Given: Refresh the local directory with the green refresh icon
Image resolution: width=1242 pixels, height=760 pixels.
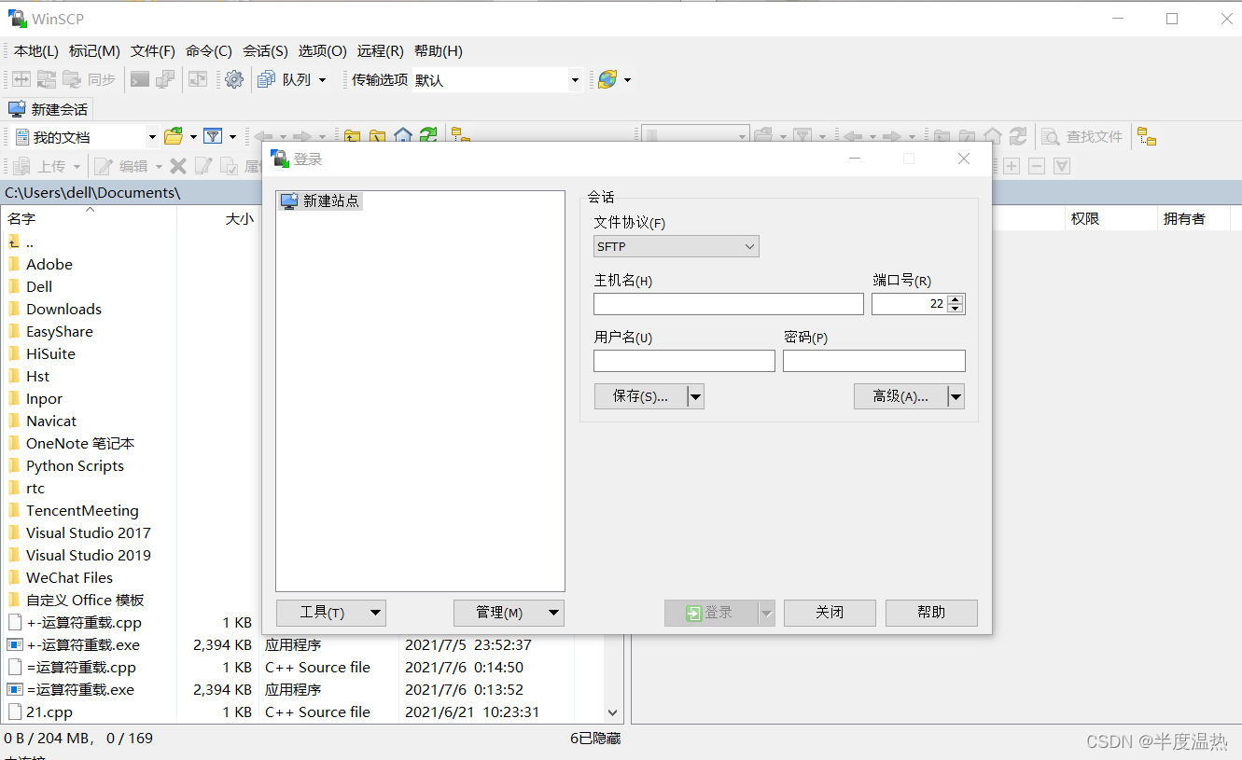Looking at the screenshot, I should [428, 135].
